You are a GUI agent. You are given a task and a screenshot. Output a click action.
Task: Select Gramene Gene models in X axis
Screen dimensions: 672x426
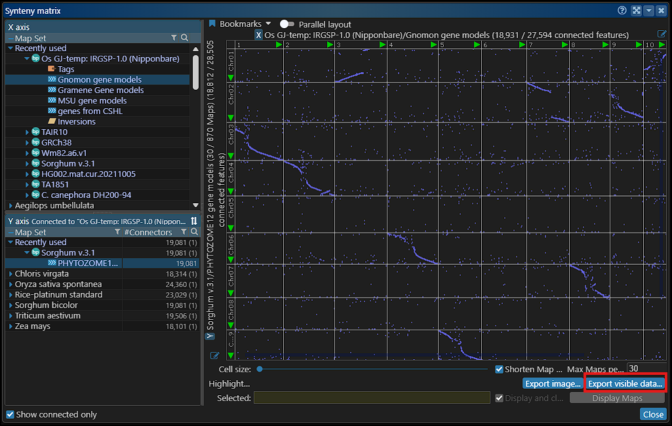(100, 90)
